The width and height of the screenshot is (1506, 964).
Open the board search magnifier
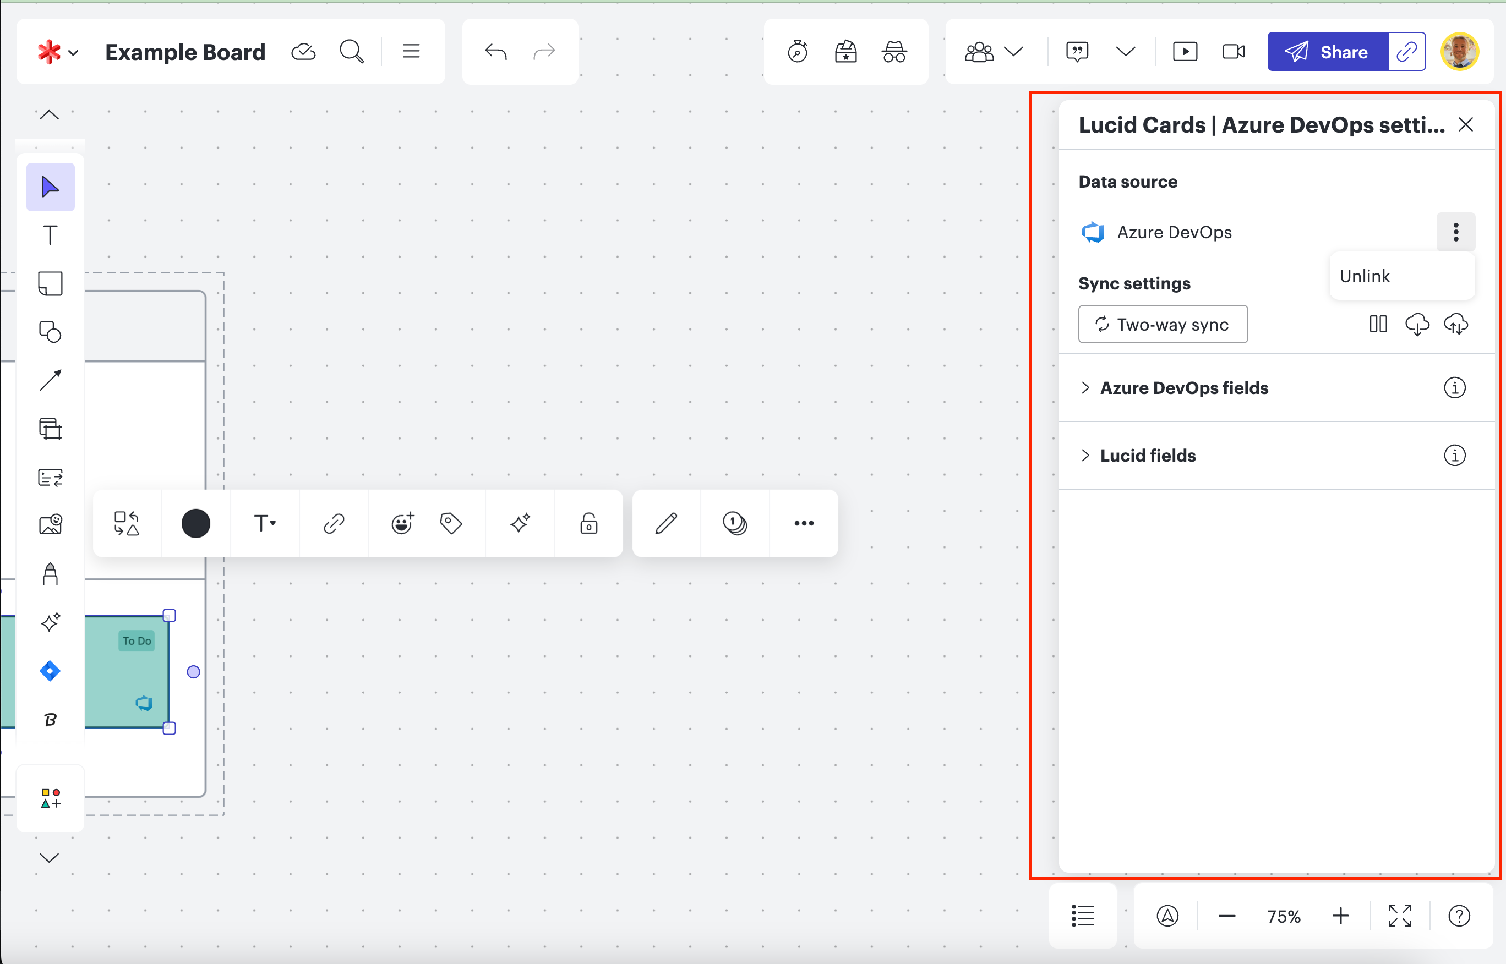[351, 51]
